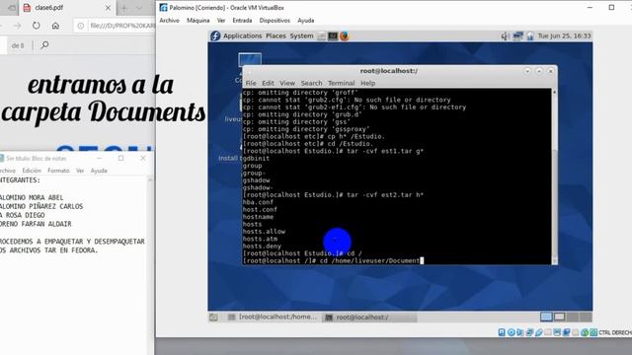Click the show desktop button in bottom panel

(x=213, y=318)
